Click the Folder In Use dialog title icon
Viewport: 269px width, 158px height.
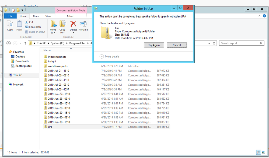pos(96,8)
